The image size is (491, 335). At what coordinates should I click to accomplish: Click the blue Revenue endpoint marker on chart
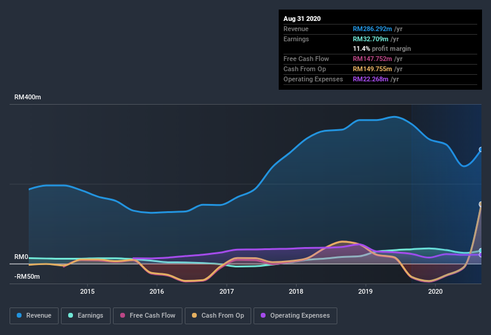tap(481, 150)
